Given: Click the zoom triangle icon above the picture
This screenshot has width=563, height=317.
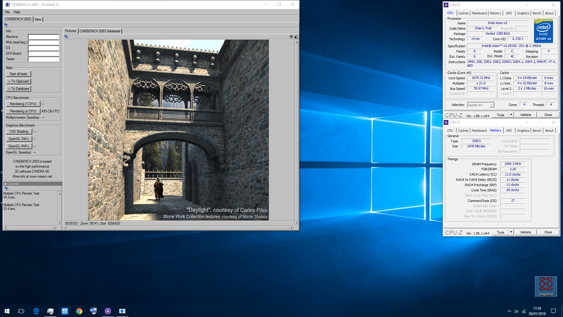Looking at the screenshot, I should click(296, 37).
